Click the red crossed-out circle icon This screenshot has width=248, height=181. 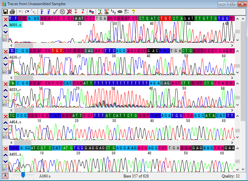click(x=69, y=12)
